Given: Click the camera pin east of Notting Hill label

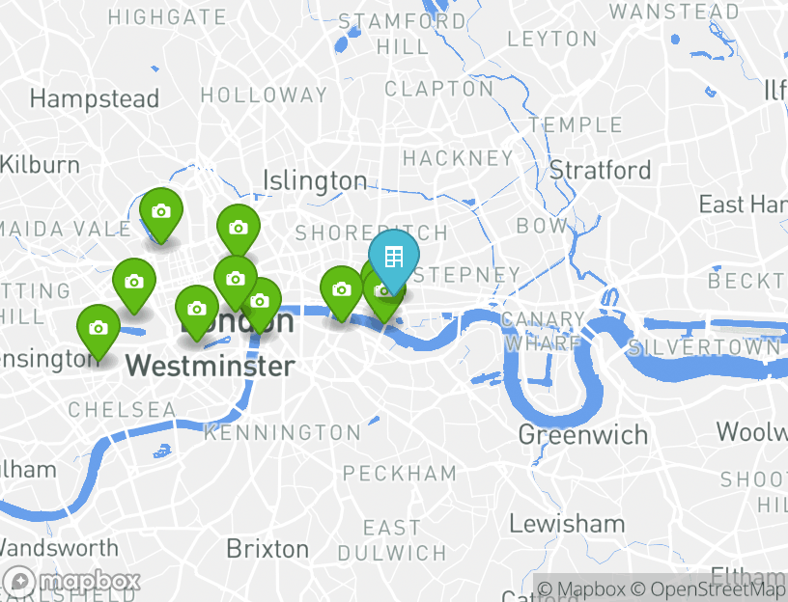Looking at the screenshot, I should point(133,286).
